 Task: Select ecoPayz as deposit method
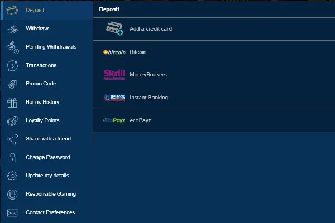(x=140, y=120)
